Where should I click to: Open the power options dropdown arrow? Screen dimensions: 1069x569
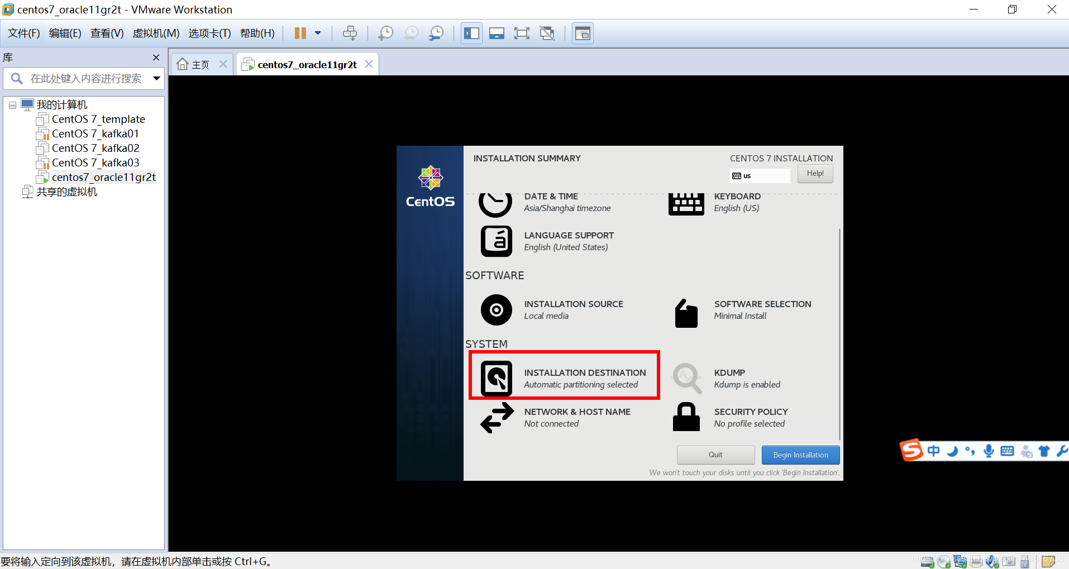pos(318,34)
